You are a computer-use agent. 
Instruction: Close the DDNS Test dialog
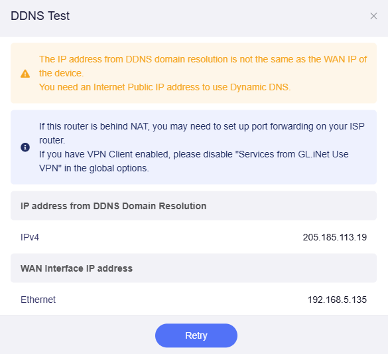click(373, 16)
